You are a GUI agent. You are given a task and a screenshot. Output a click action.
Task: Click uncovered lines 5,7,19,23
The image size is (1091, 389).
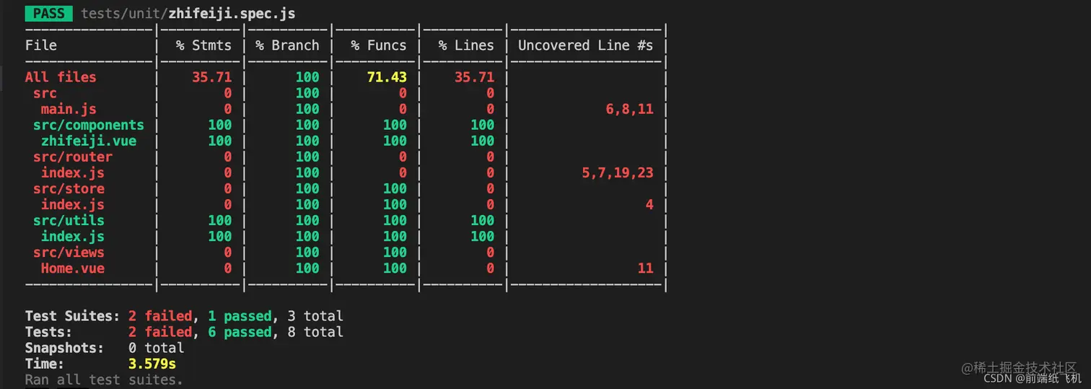pyautogui.click(x=618, y=172)
